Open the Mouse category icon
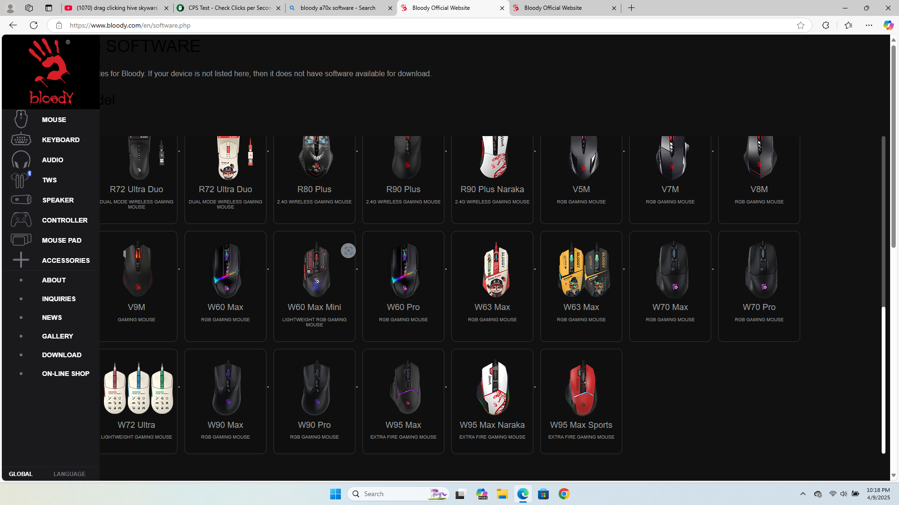 (21, 119)
